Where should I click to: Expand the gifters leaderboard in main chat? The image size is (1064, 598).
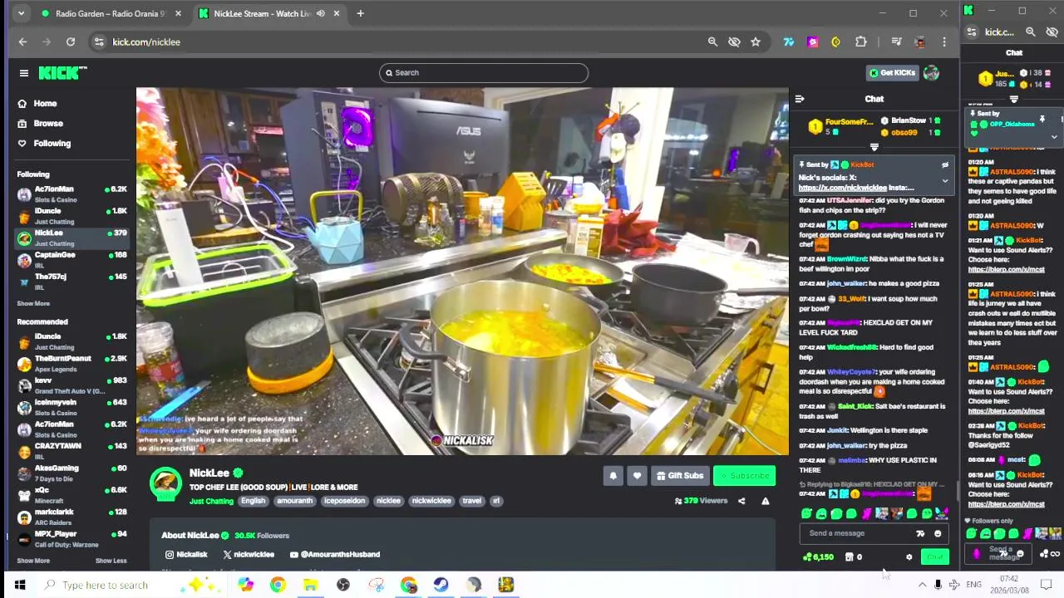(874, 147)
